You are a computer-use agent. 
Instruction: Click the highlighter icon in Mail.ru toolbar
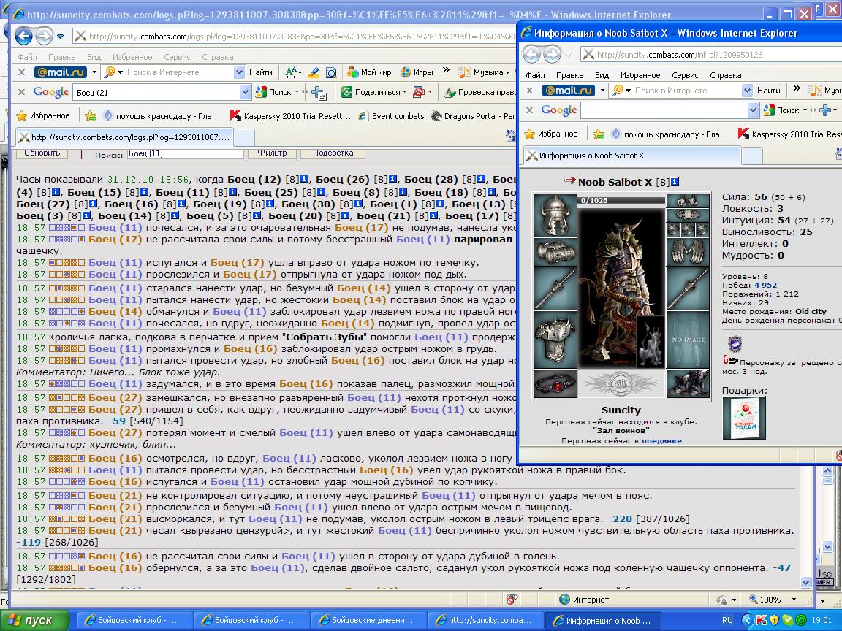314,72
